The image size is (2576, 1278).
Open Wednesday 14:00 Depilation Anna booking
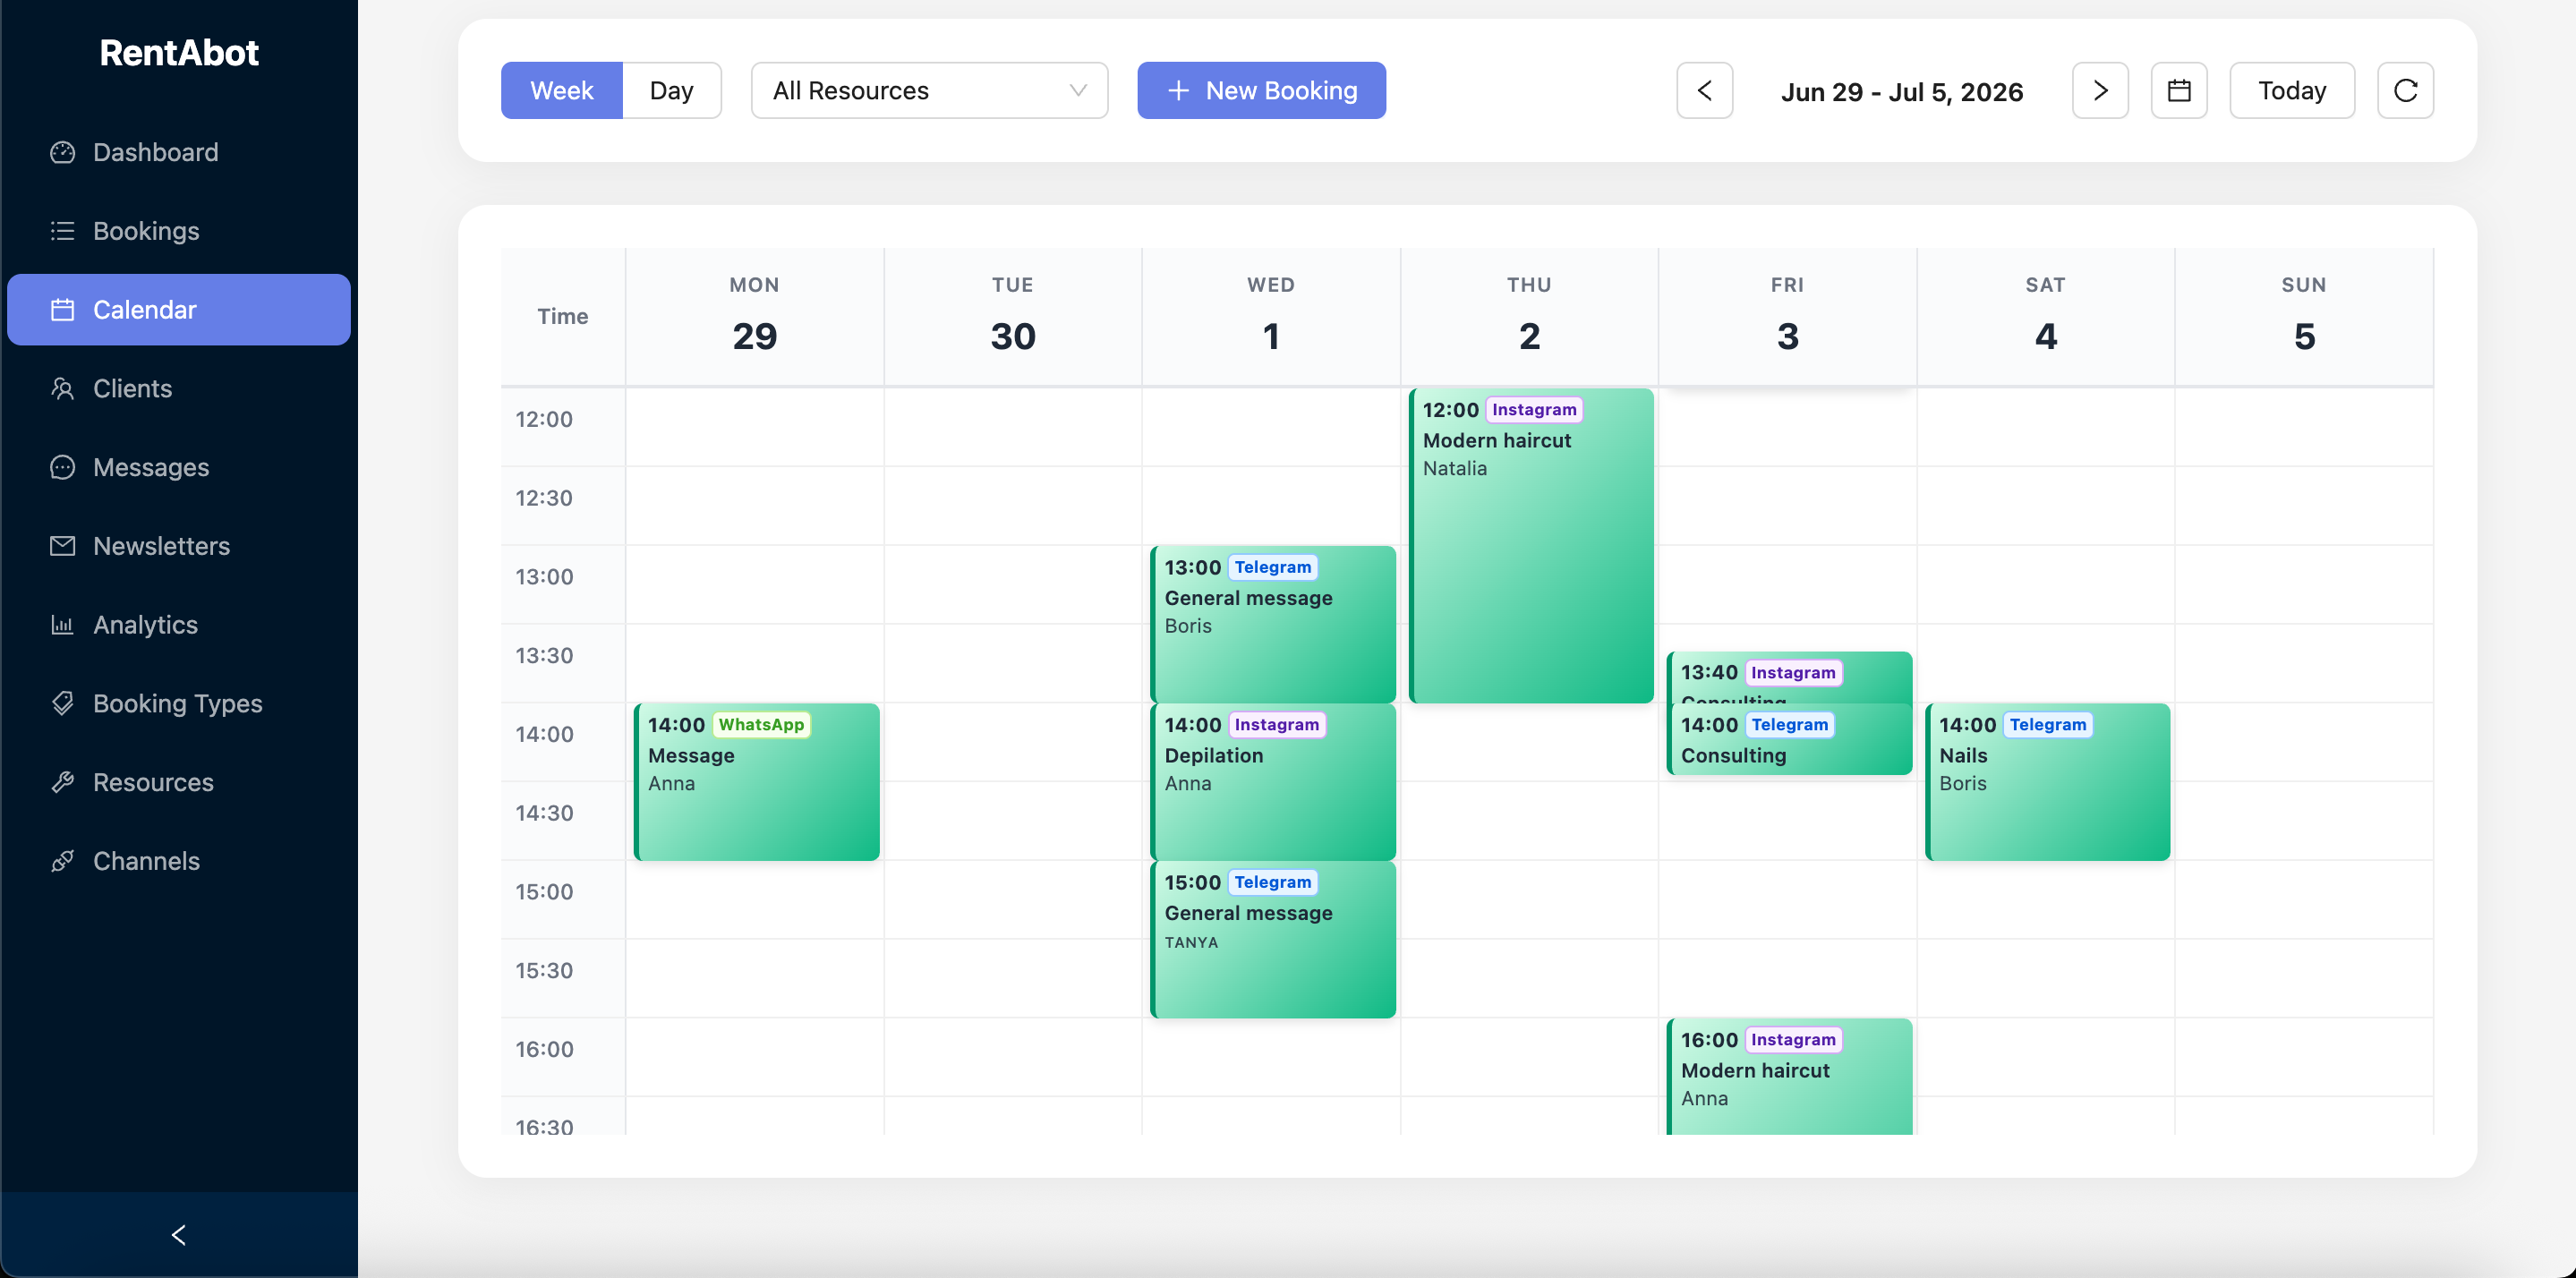click(1273, 782)
